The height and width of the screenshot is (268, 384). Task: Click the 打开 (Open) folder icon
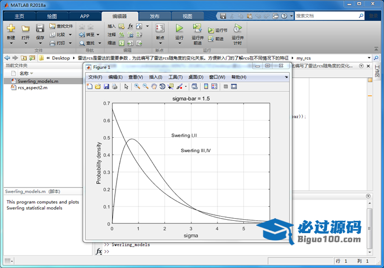tap(25, 28)
